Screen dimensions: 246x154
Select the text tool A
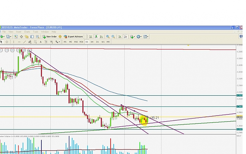(41, 42)
